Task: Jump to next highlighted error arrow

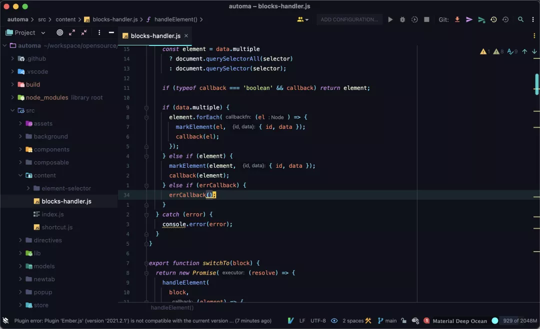Action: 534,51
